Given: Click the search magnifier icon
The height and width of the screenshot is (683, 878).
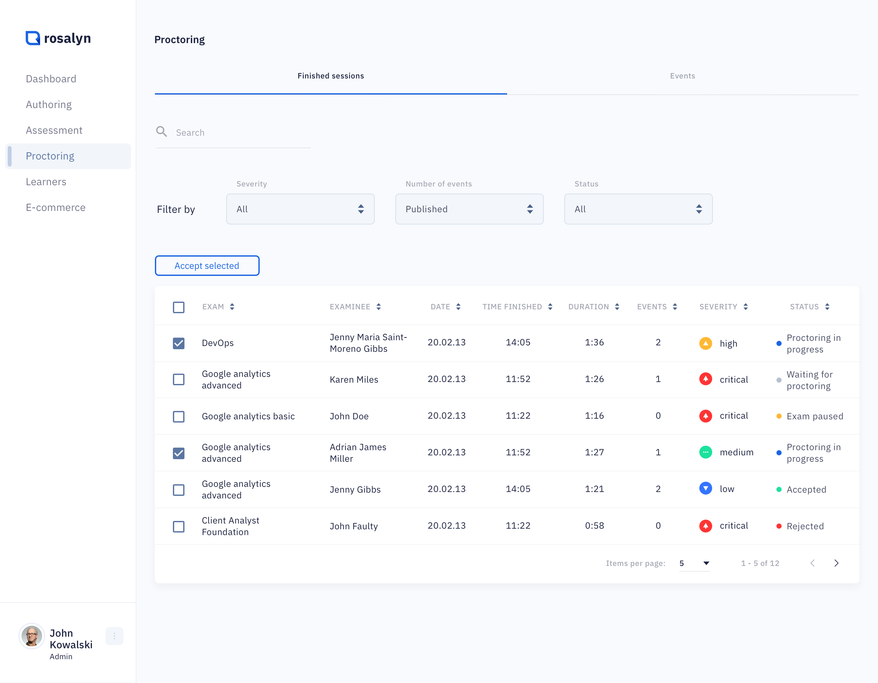Looking at the screenshot, I should (x=161, y=132).
